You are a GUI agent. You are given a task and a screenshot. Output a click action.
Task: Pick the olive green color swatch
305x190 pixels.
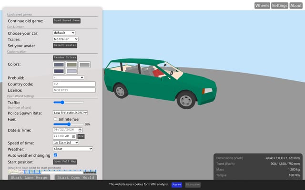tap(71, 65)
